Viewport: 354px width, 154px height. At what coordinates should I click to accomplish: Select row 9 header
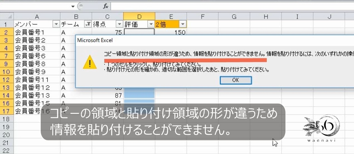pos(7,64)
